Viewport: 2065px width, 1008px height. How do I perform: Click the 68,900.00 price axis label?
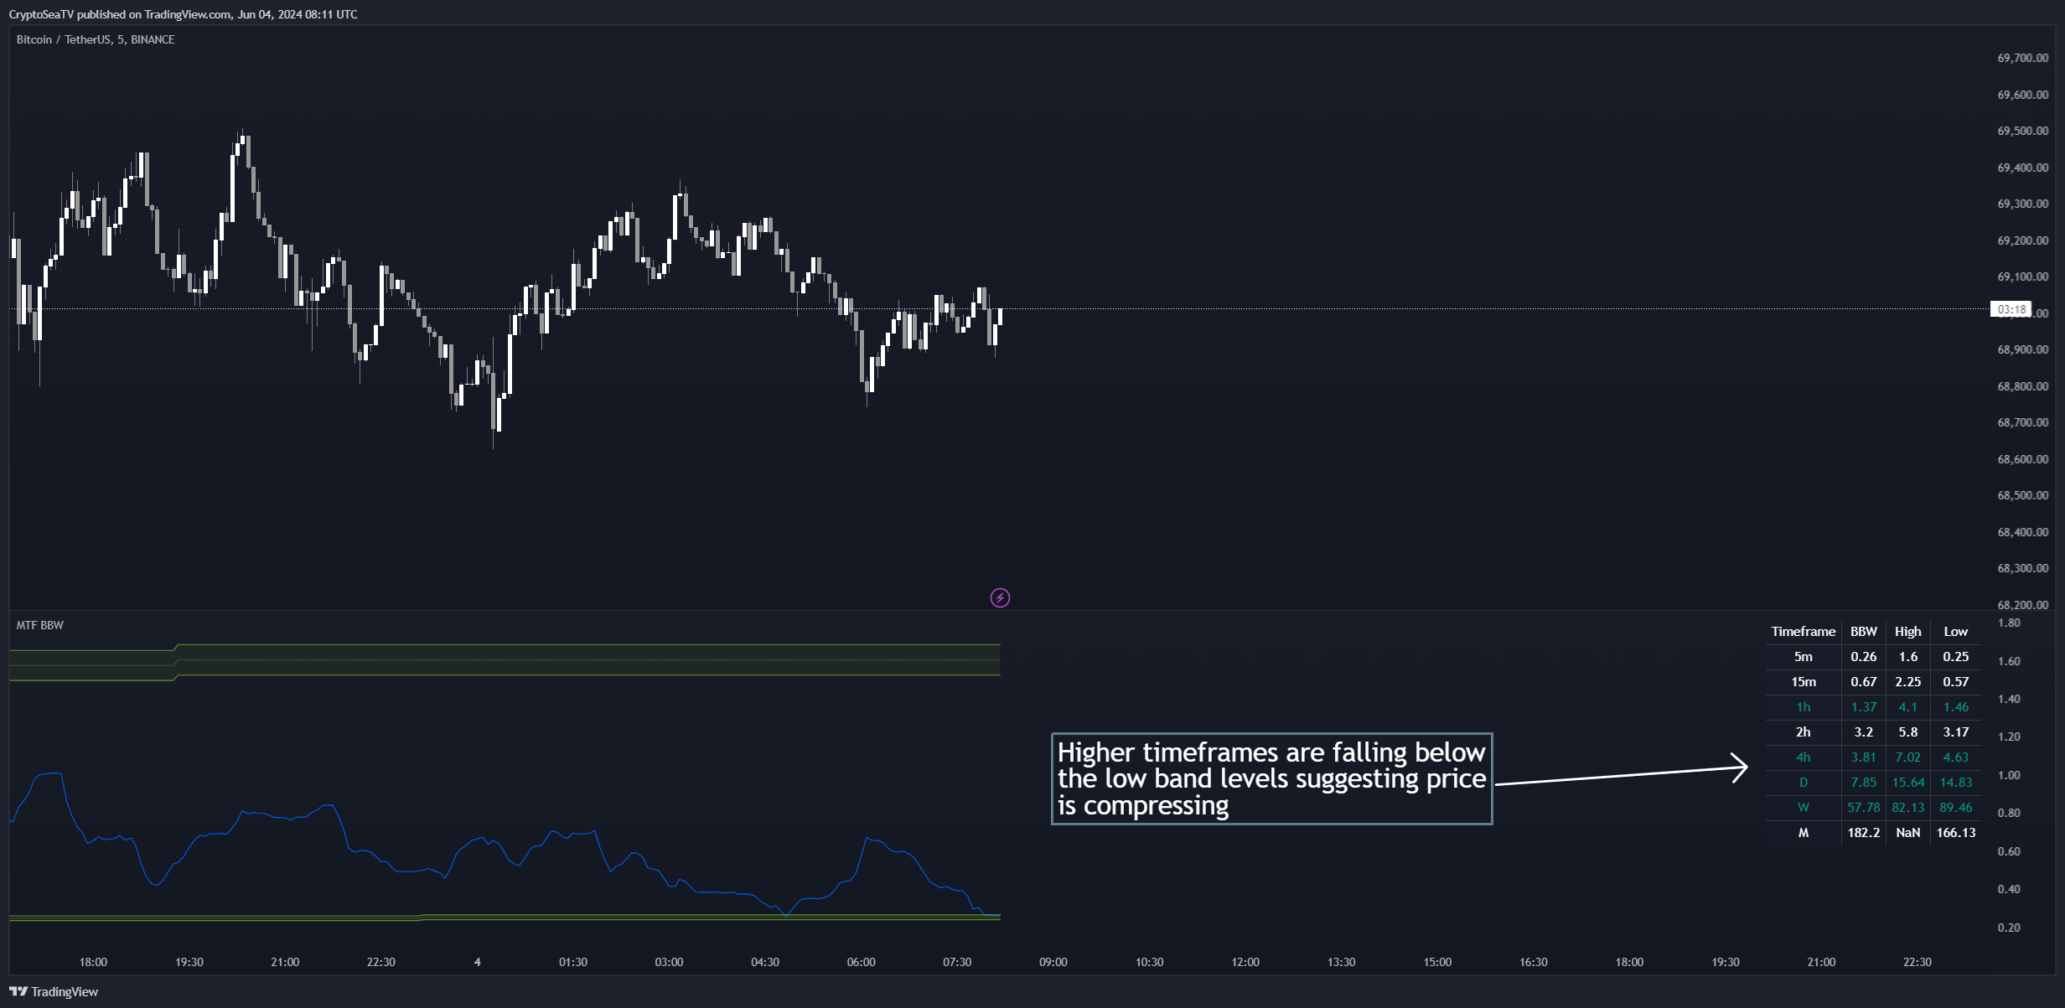click(x=2022, y=349)
